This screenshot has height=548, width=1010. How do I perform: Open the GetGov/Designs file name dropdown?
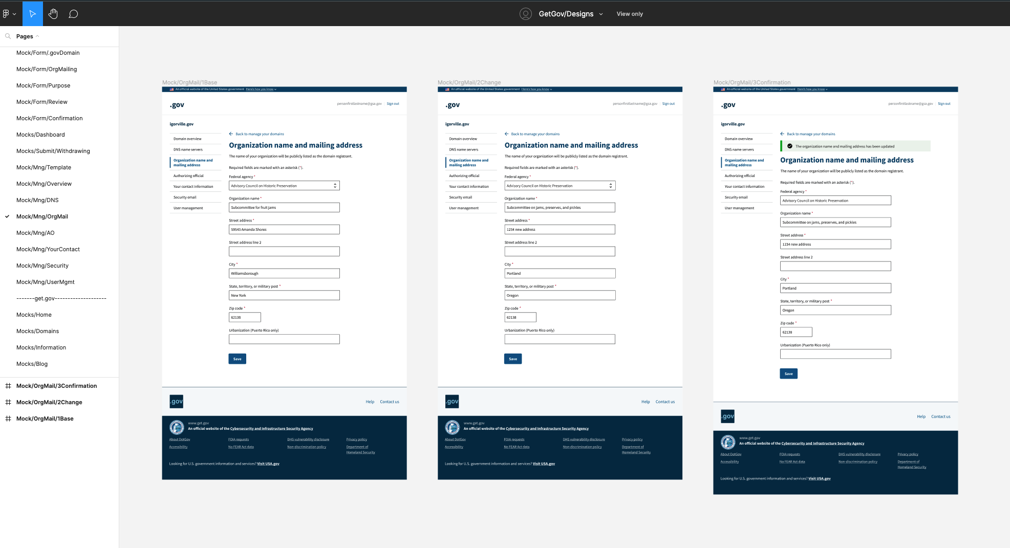coord(600,14)
